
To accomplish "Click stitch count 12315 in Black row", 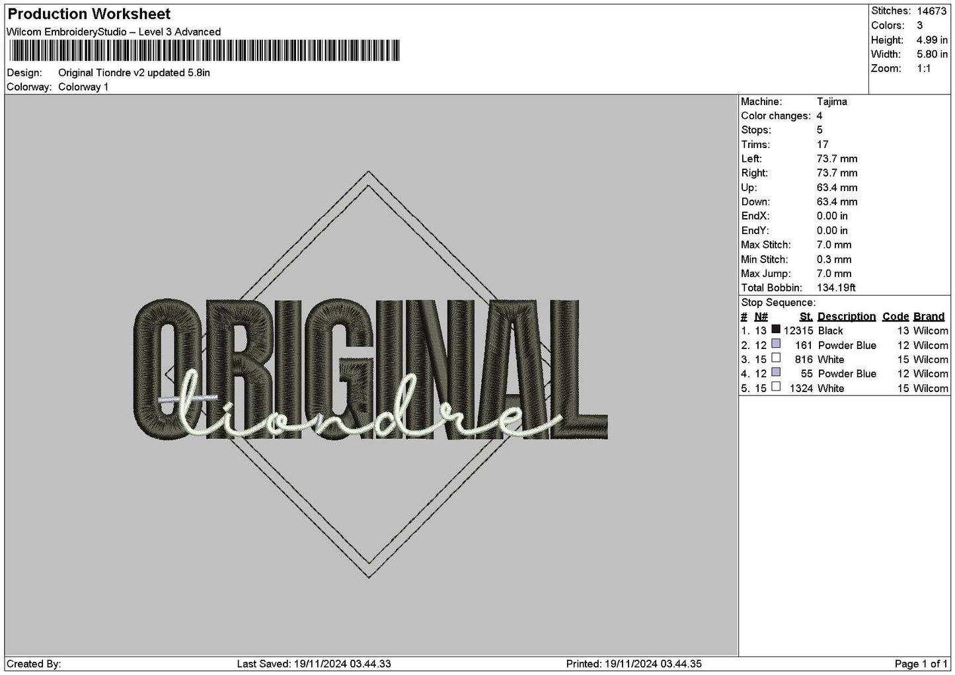I will point(798,331).
